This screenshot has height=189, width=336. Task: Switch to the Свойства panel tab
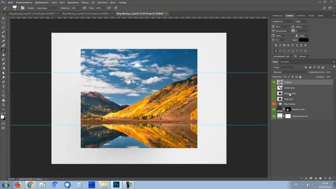pyautogui.click(x=301, y=16)
